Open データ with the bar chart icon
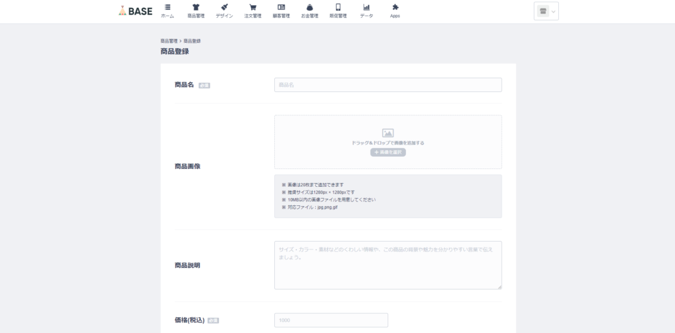 coord(366,11)
